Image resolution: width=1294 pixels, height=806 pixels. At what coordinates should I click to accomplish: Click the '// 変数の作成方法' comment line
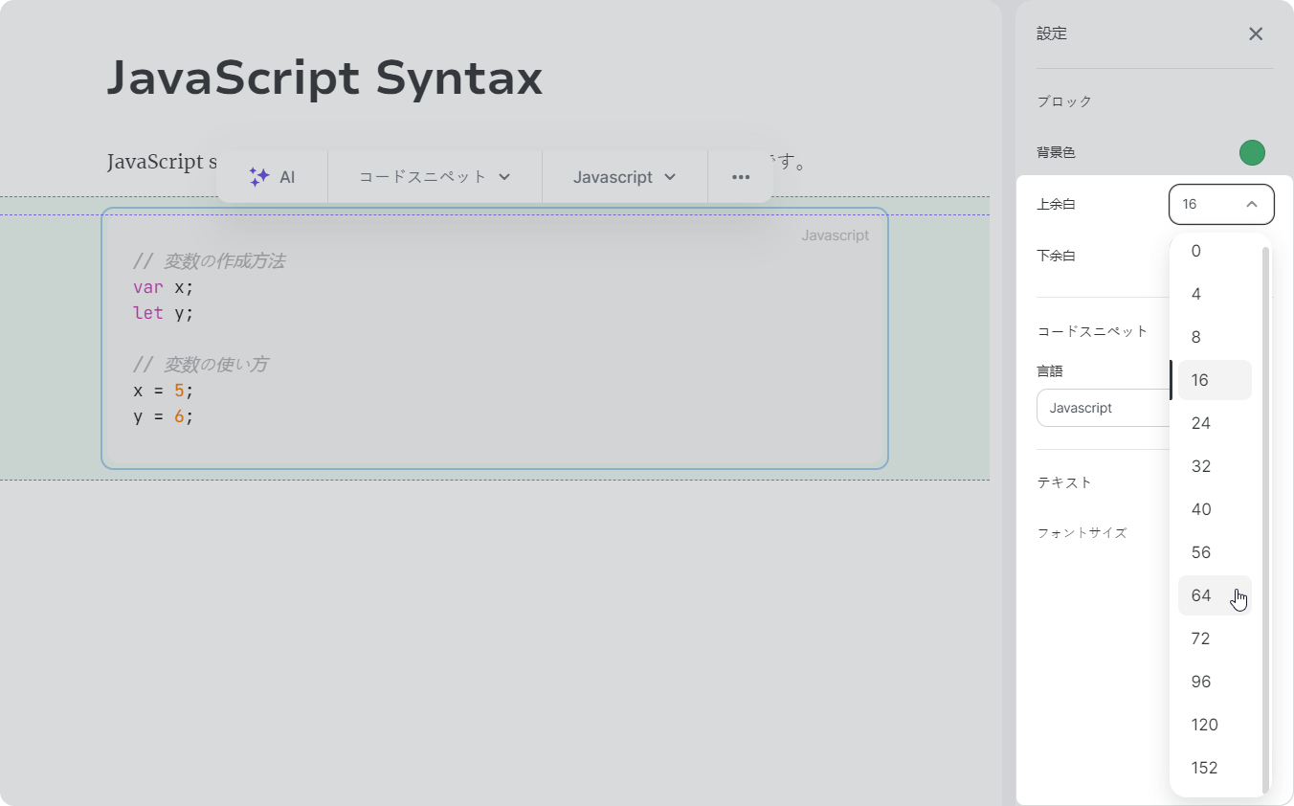pos(209,261)
